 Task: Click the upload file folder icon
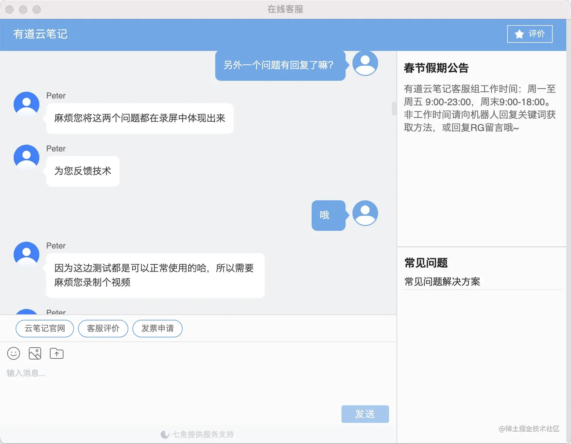(57, 353)
